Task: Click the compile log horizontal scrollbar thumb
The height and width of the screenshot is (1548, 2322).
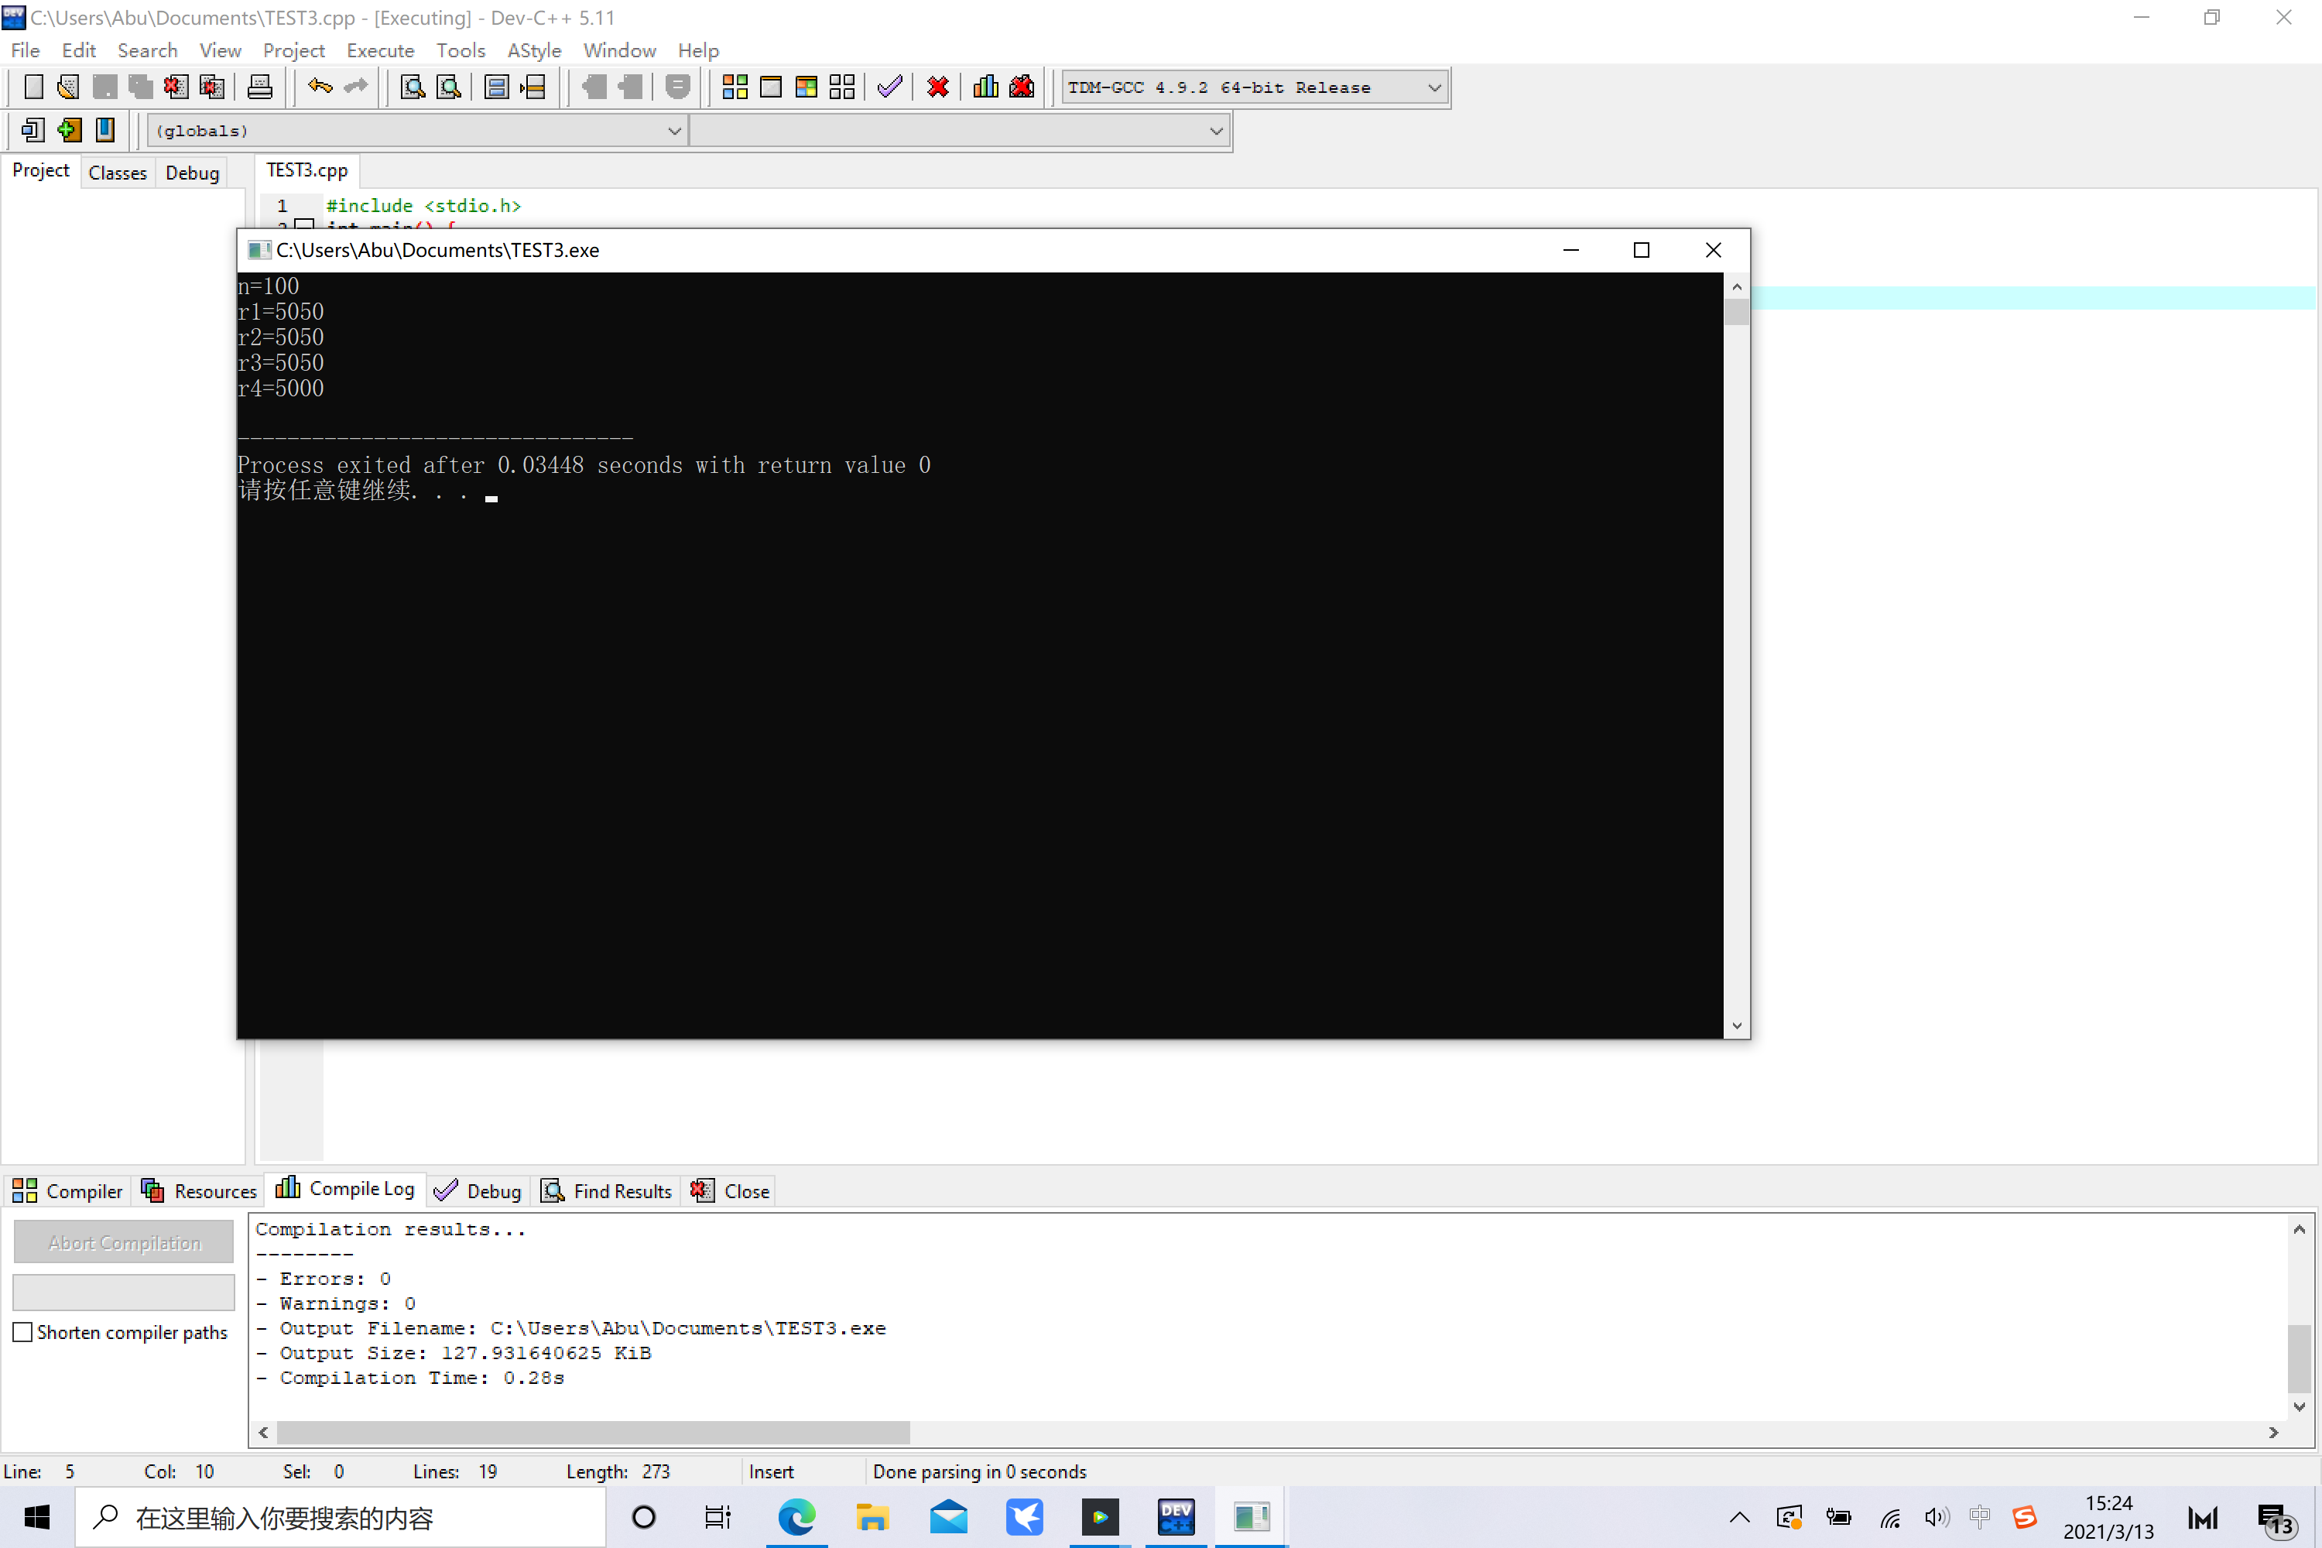Action: 592,1431
